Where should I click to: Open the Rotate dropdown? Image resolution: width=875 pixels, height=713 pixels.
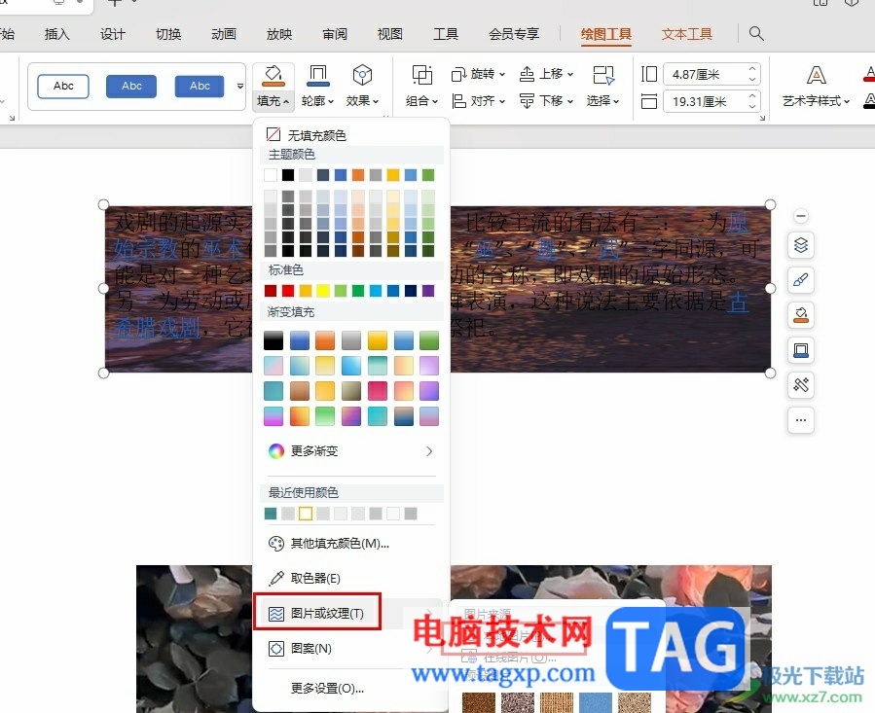[478, 74]
